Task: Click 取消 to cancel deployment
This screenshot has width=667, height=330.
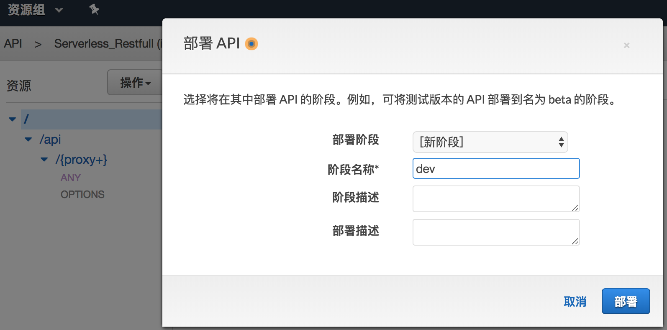Action: 575,302
